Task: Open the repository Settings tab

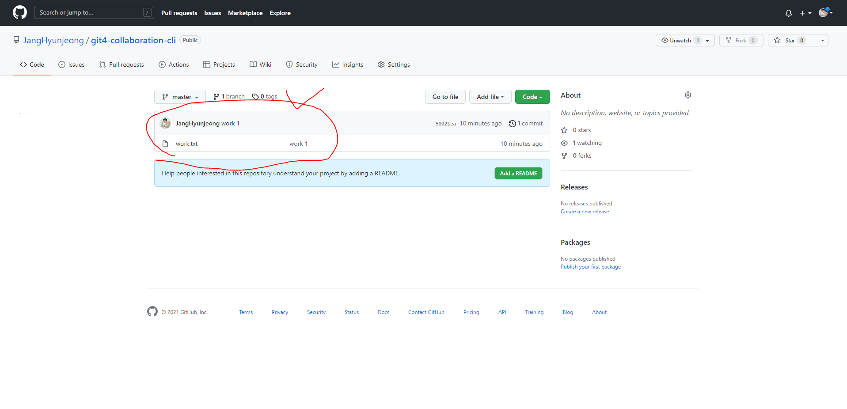Action: tap(394, 64)
